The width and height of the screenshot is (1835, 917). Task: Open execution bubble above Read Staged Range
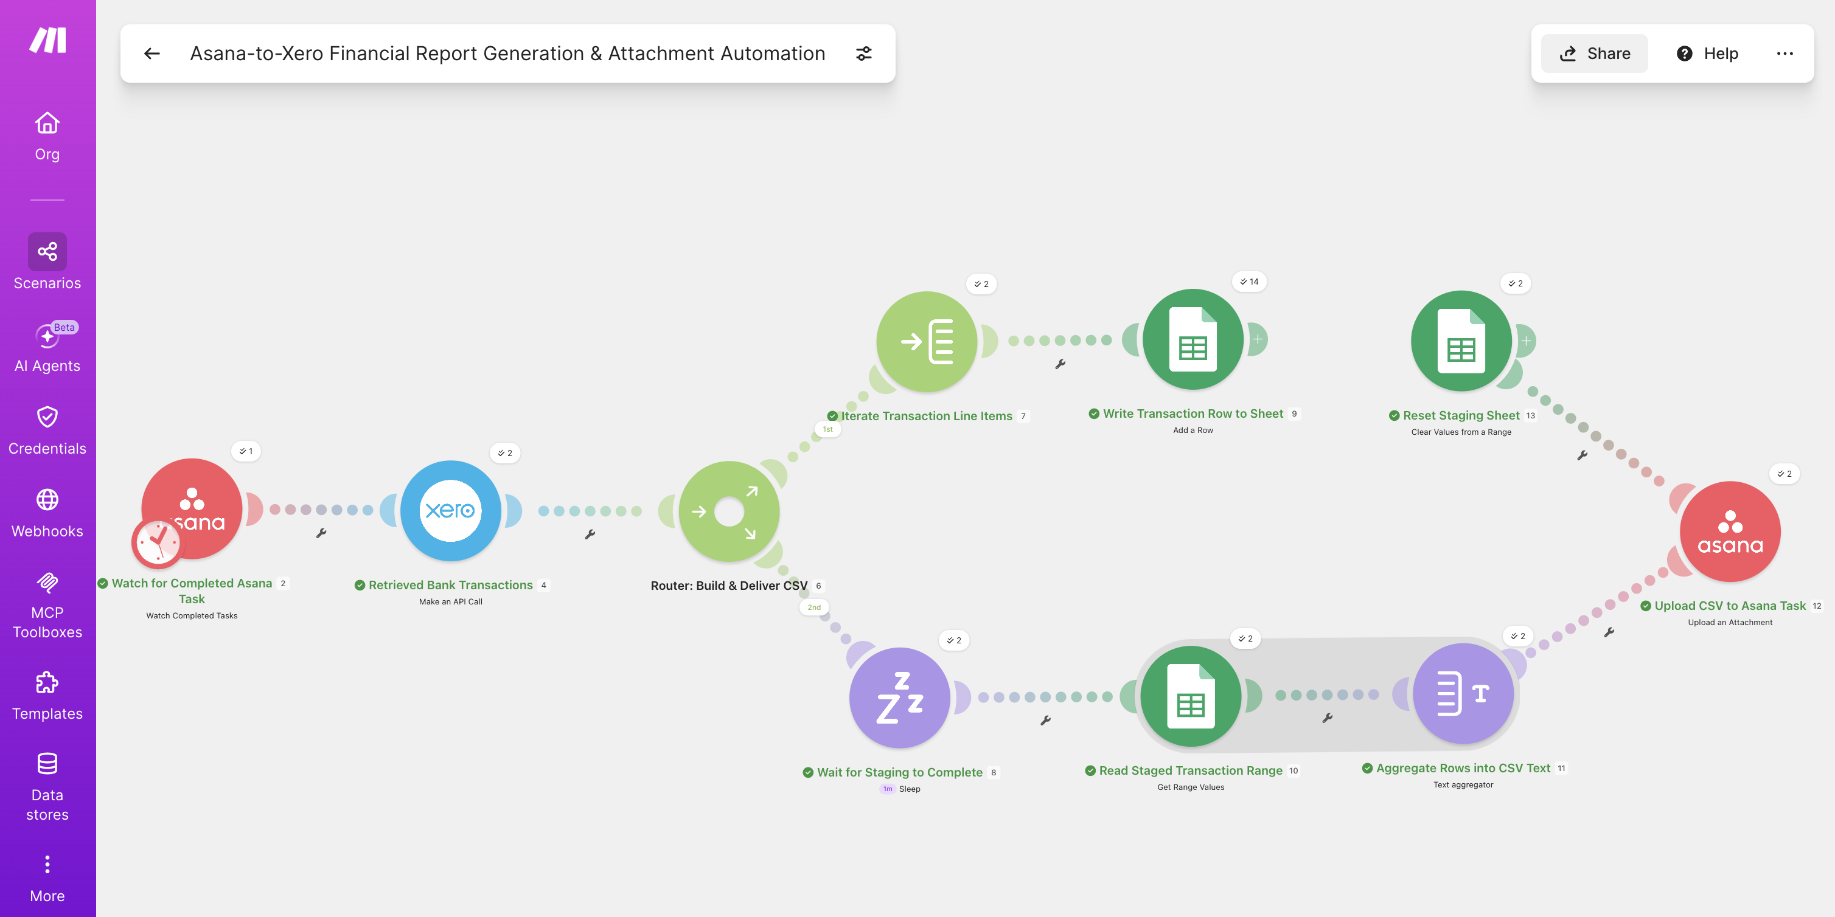click(x=1245, y=638)
